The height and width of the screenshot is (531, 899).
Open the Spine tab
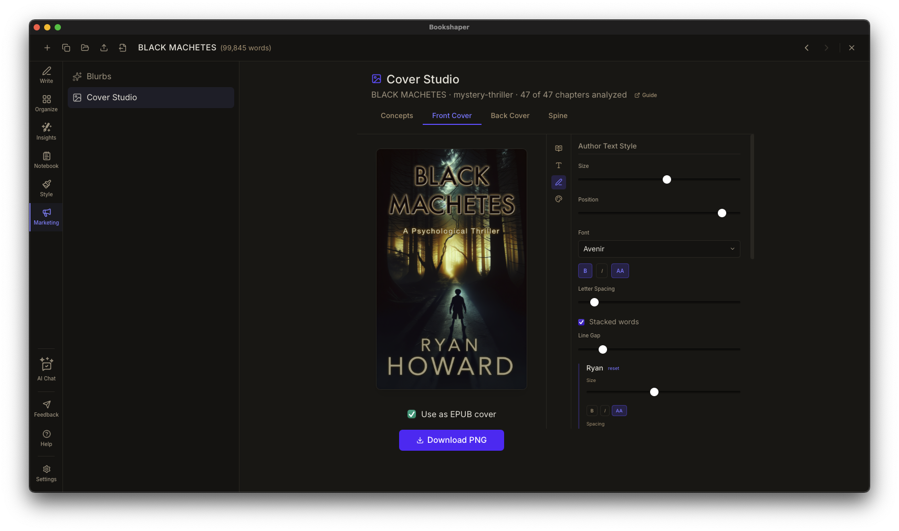[557, 115]
